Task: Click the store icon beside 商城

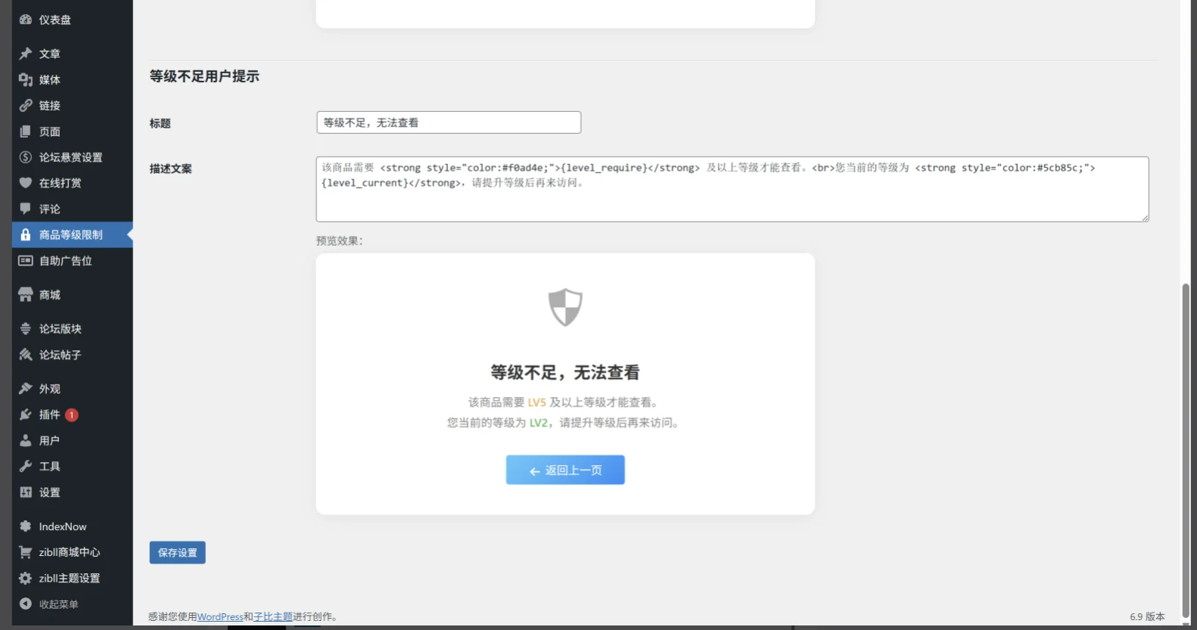Action: (x=25, y=295)
